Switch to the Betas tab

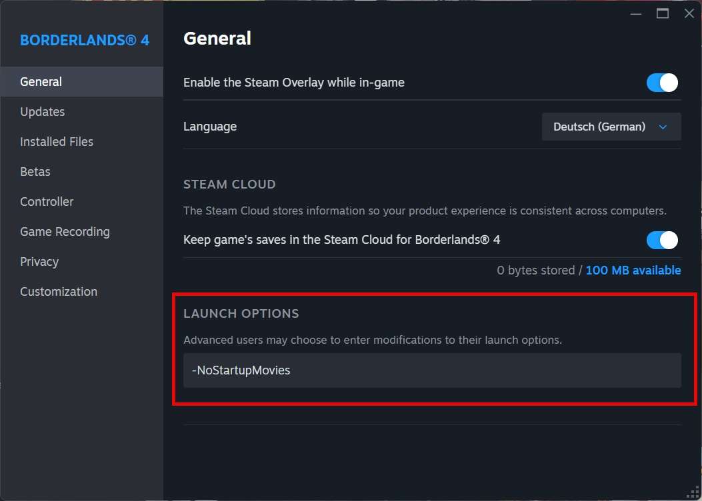coord(81,172)
